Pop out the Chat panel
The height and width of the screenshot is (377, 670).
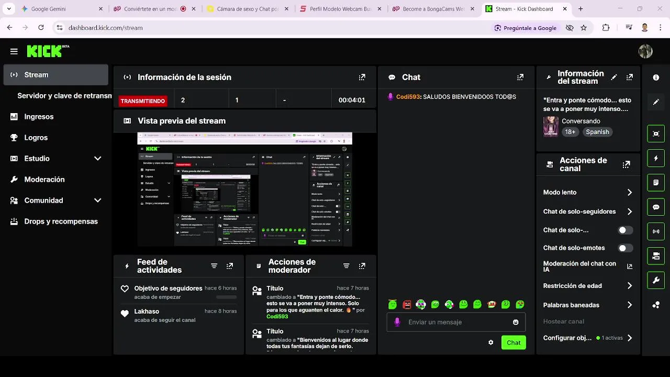520,77
